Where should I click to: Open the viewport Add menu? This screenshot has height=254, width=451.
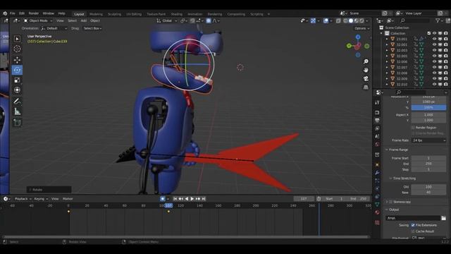point(83,20)
